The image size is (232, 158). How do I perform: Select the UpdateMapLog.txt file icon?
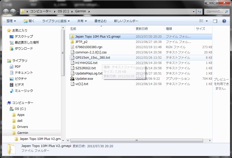coord(72,73)
